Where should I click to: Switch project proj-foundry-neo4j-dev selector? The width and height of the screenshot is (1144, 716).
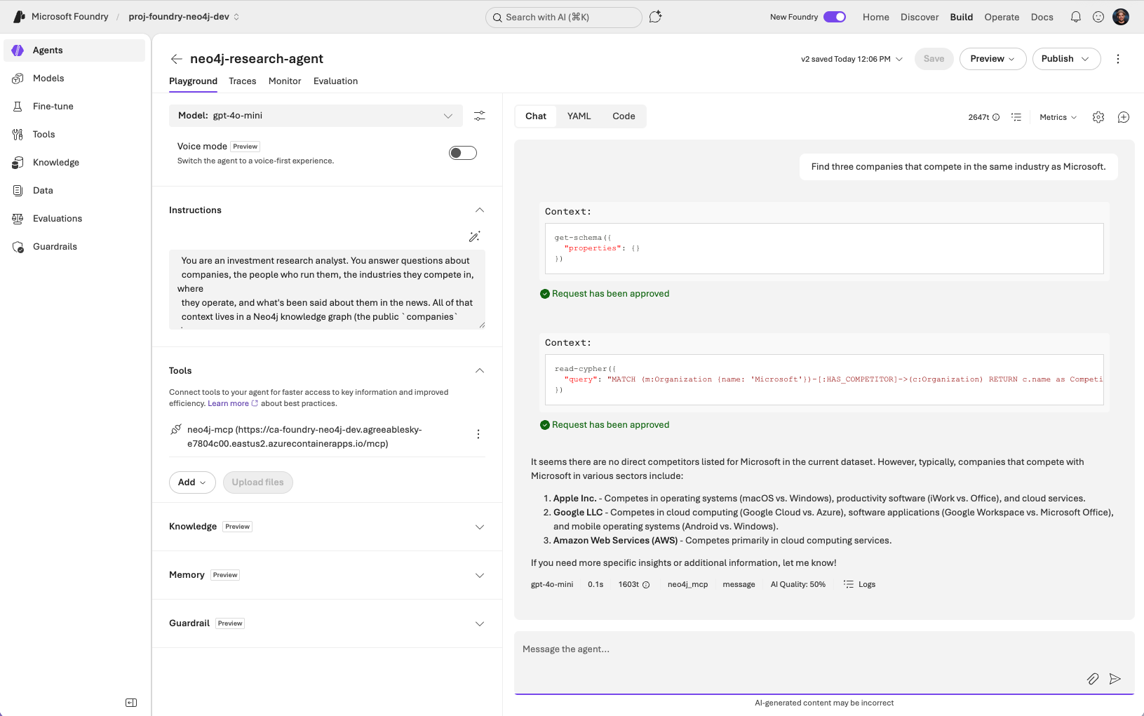(x=184, y=17)
